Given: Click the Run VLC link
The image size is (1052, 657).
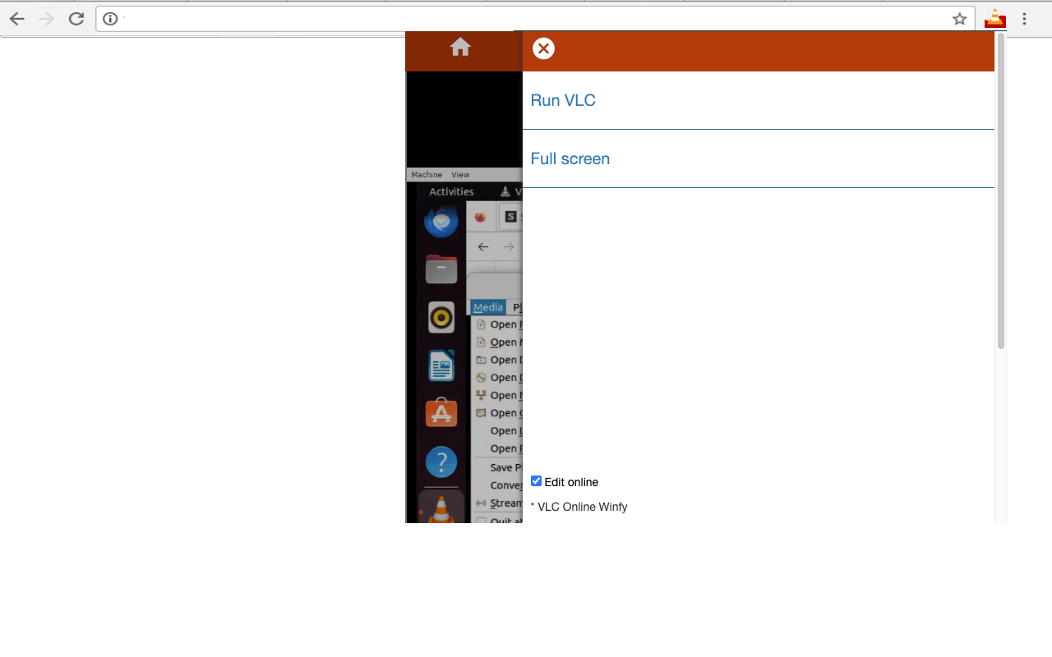Looking at the screenshot, I should coord(563,100).
